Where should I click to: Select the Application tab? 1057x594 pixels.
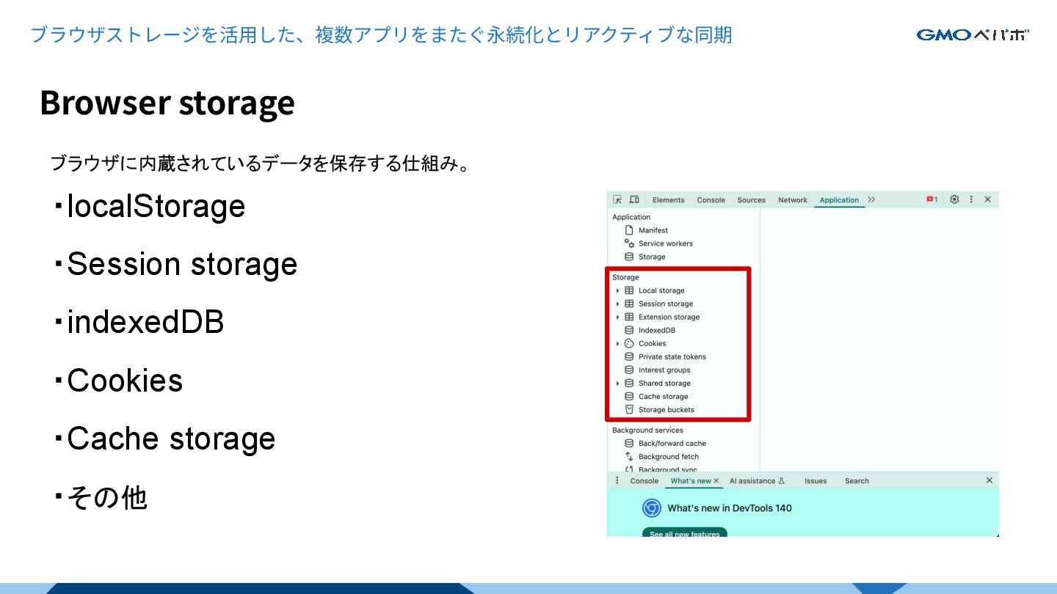click(x=839, y=199)
